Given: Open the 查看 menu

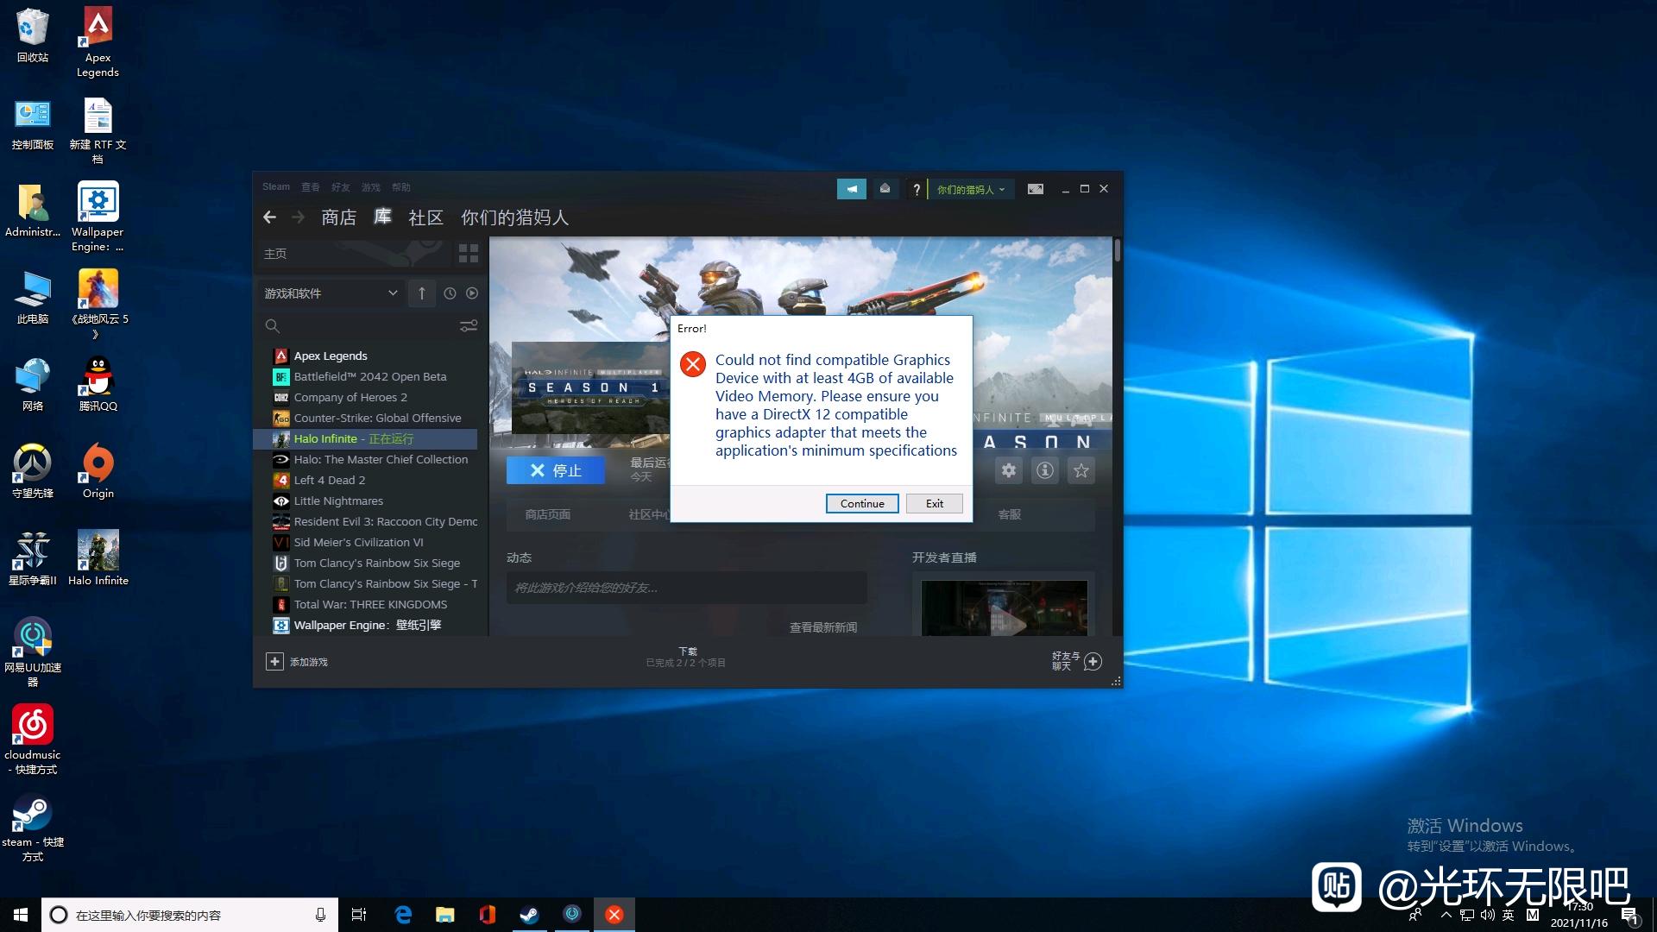Looking at the screenshot, I should (x=311, y=186).
